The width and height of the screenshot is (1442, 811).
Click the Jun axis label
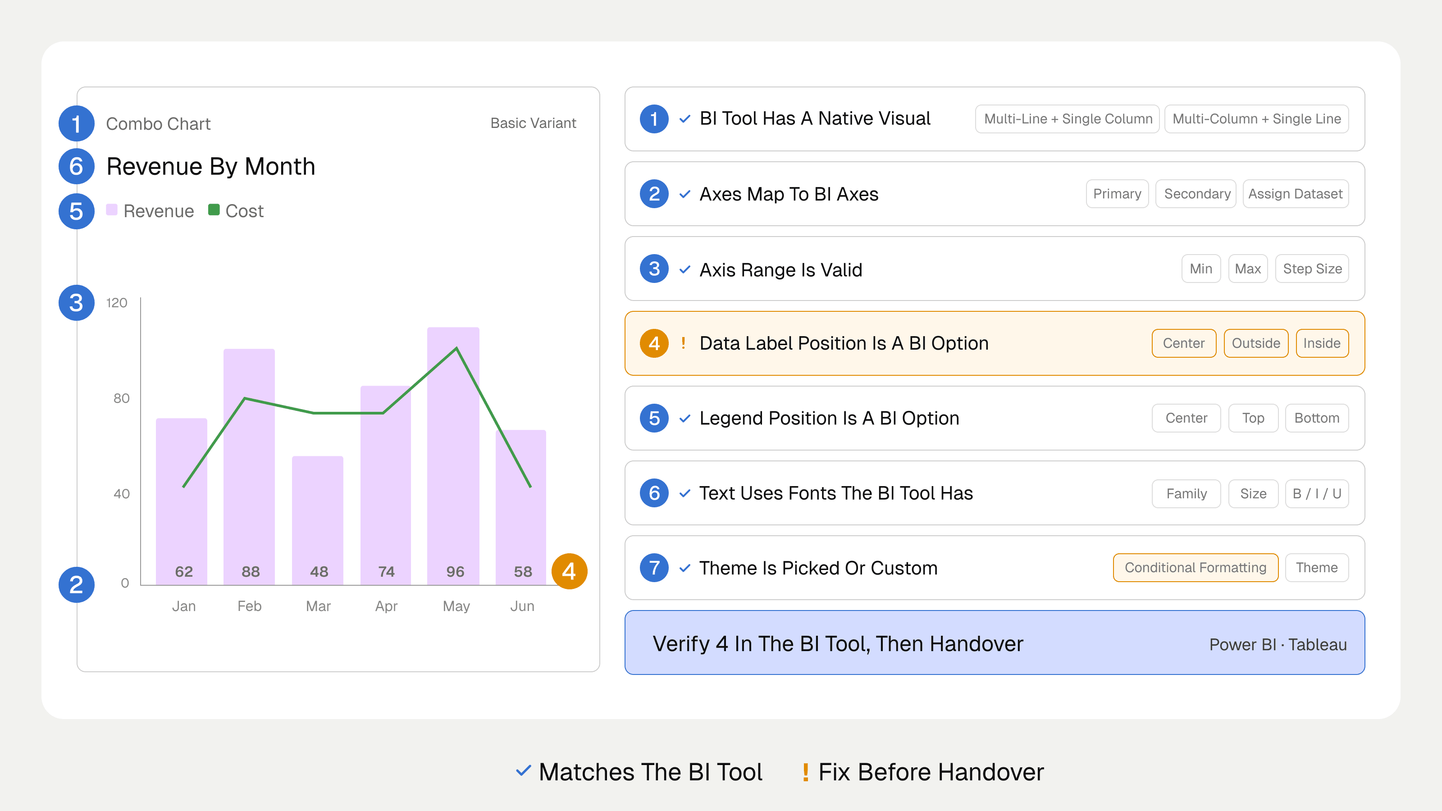[x=522, y=606]
